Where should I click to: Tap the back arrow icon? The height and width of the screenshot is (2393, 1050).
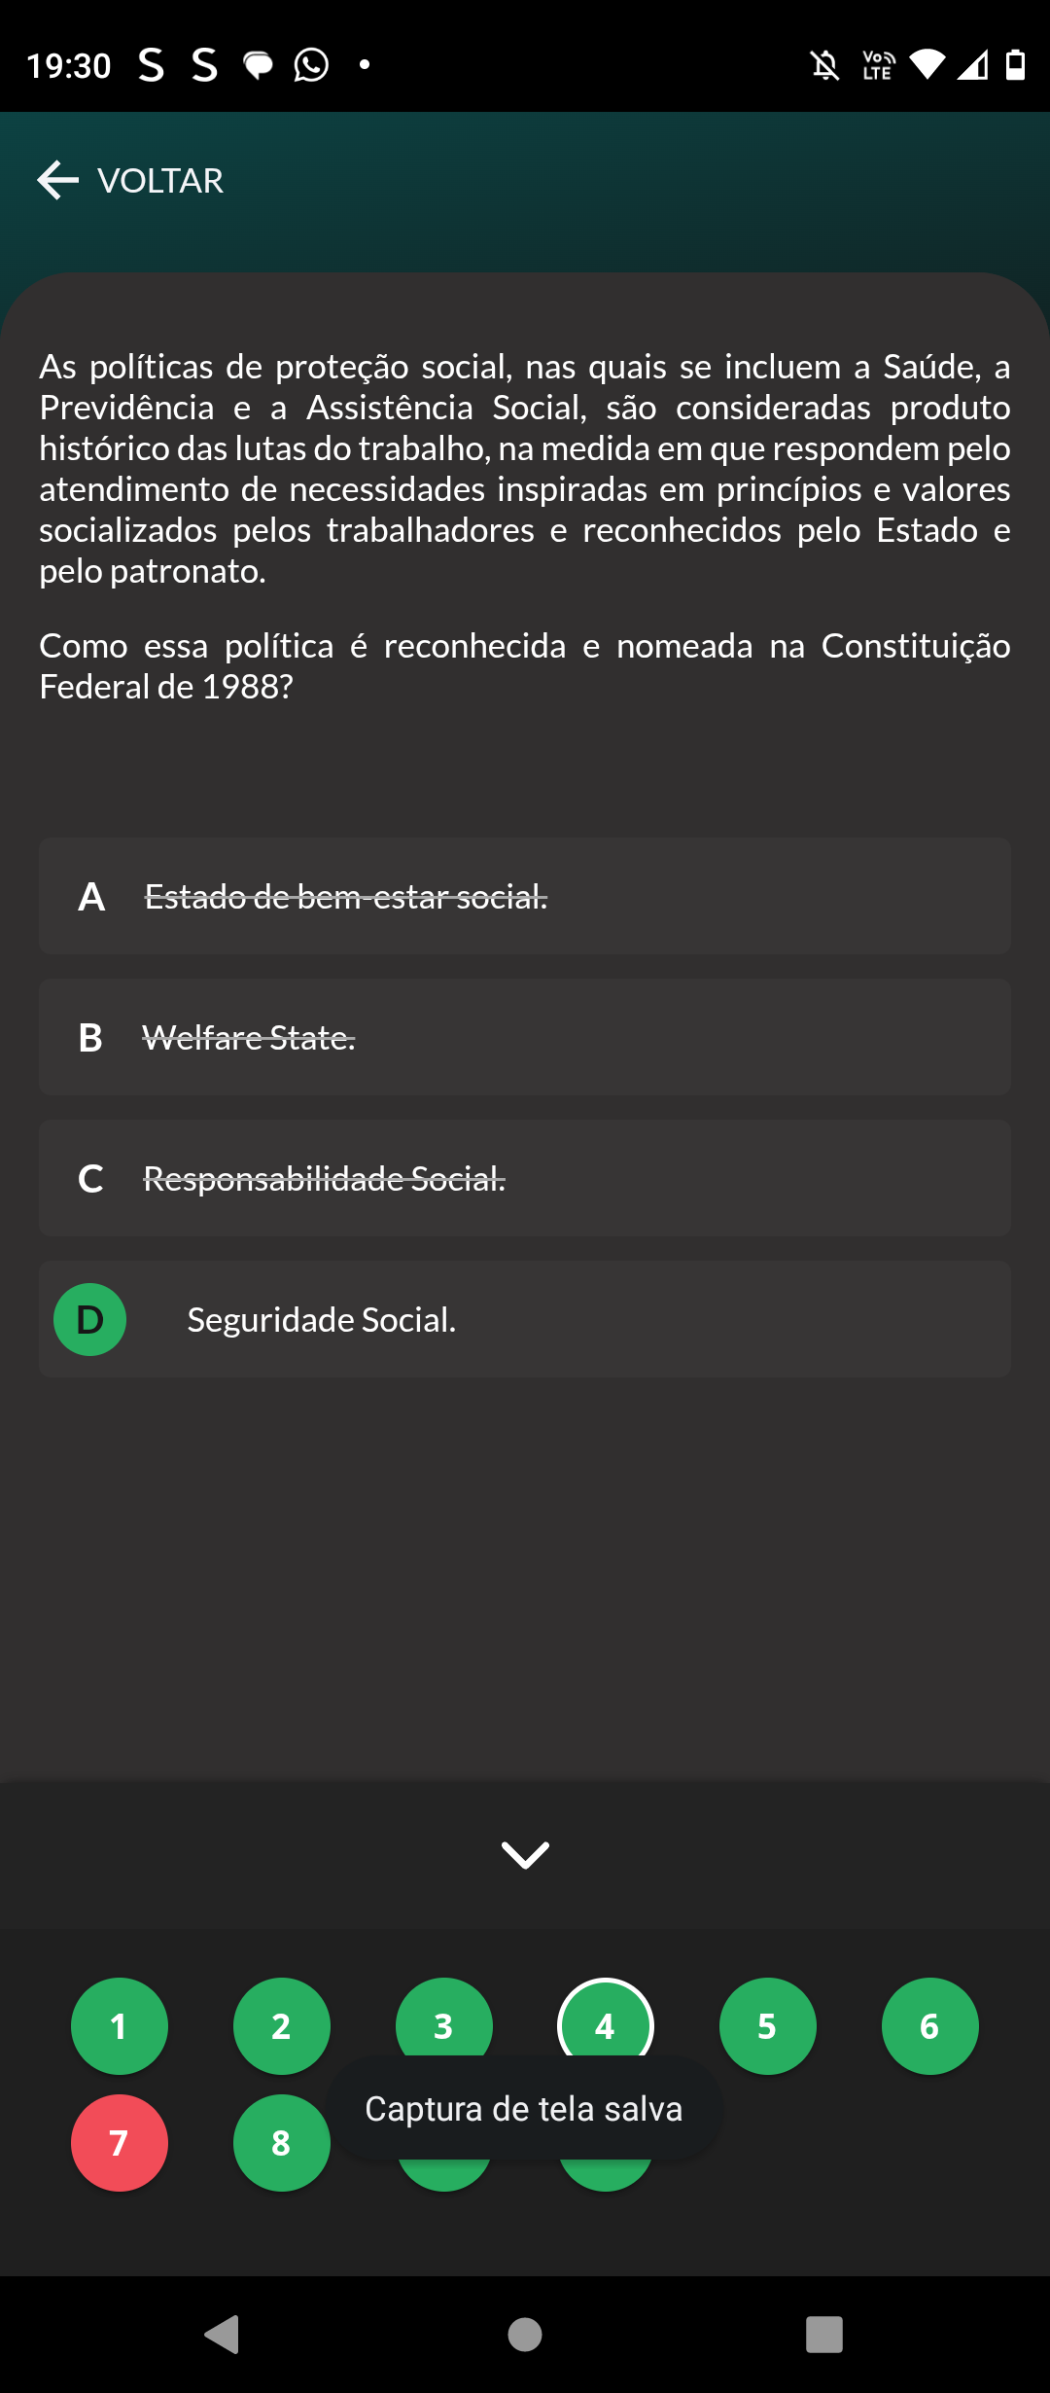tap(57, 180)
